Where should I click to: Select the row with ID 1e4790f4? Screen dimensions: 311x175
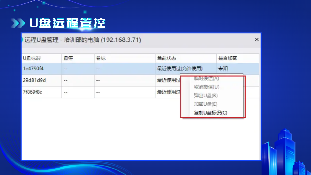(x=140, y=69)
